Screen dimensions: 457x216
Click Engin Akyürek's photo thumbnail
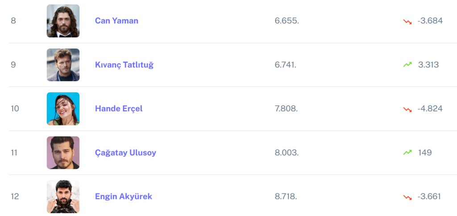[63, 196]
